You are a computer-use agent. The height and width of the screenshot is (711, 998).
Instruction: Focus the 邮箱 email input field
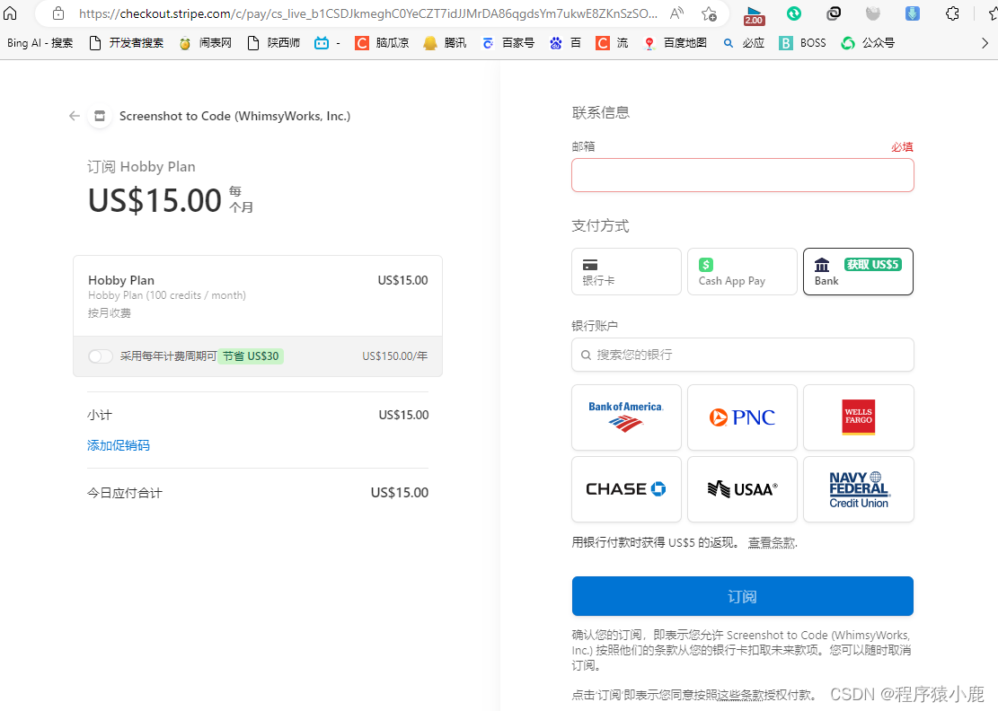coord(743,175)
